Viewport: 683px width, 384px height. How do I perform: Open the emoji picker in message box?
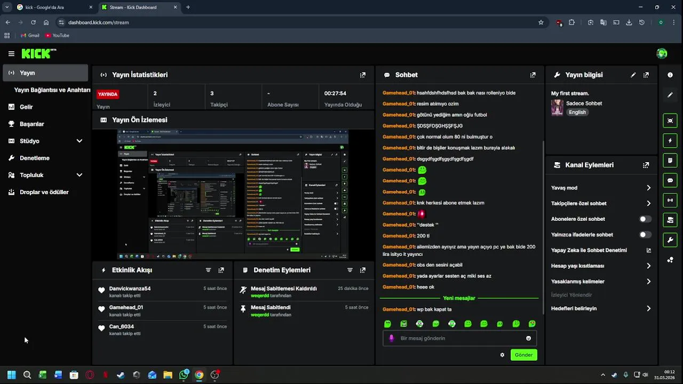529,338
